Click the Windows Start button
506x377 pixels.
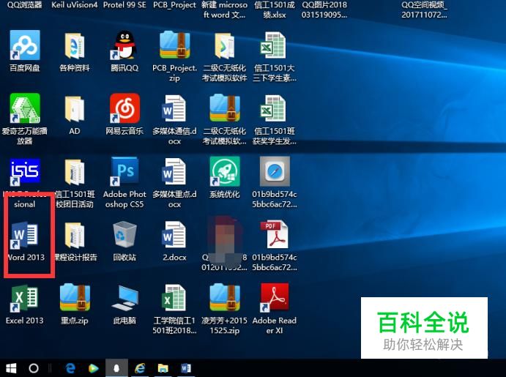11,367
